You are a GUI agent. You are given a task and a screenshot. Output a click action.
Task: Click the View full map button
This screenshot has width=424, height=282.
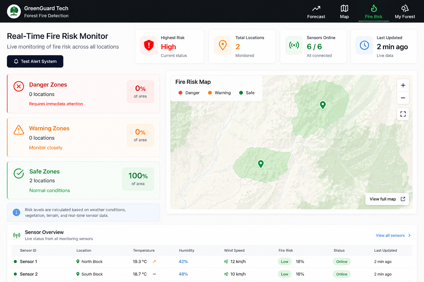[x=387, y=199]
